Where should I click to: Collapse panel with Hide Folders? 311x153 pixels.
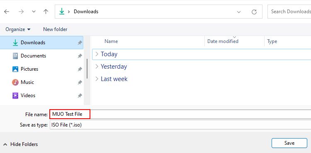(x=21, y=144)
